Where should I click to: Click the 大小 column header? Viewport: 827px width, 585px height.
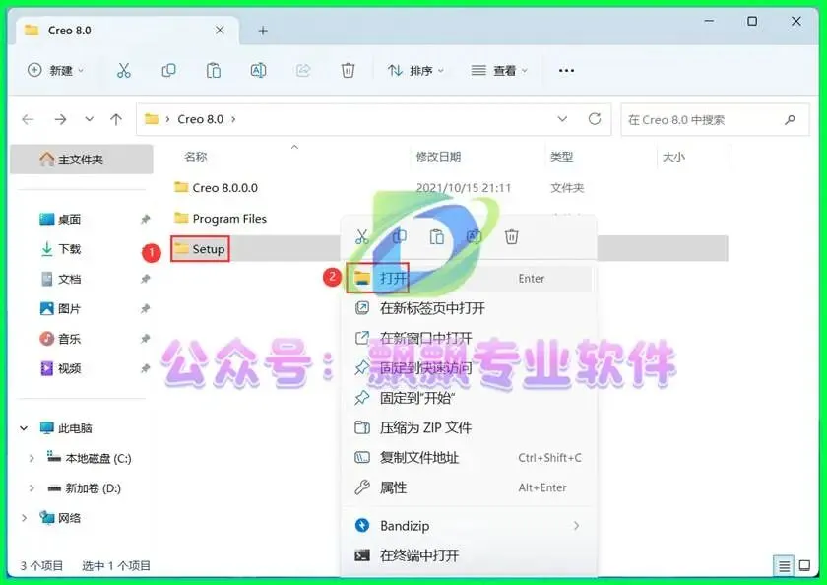tap(673, 157)
